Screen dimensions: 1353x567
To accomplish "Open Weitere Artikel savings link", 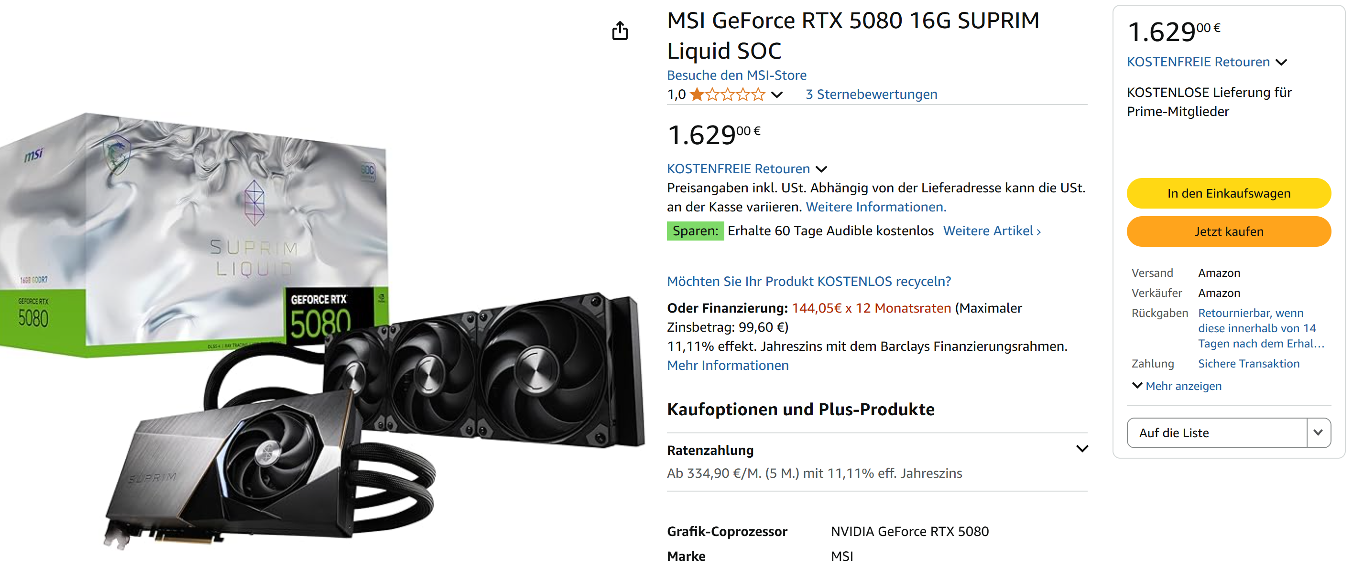I will tap(992, 231).
